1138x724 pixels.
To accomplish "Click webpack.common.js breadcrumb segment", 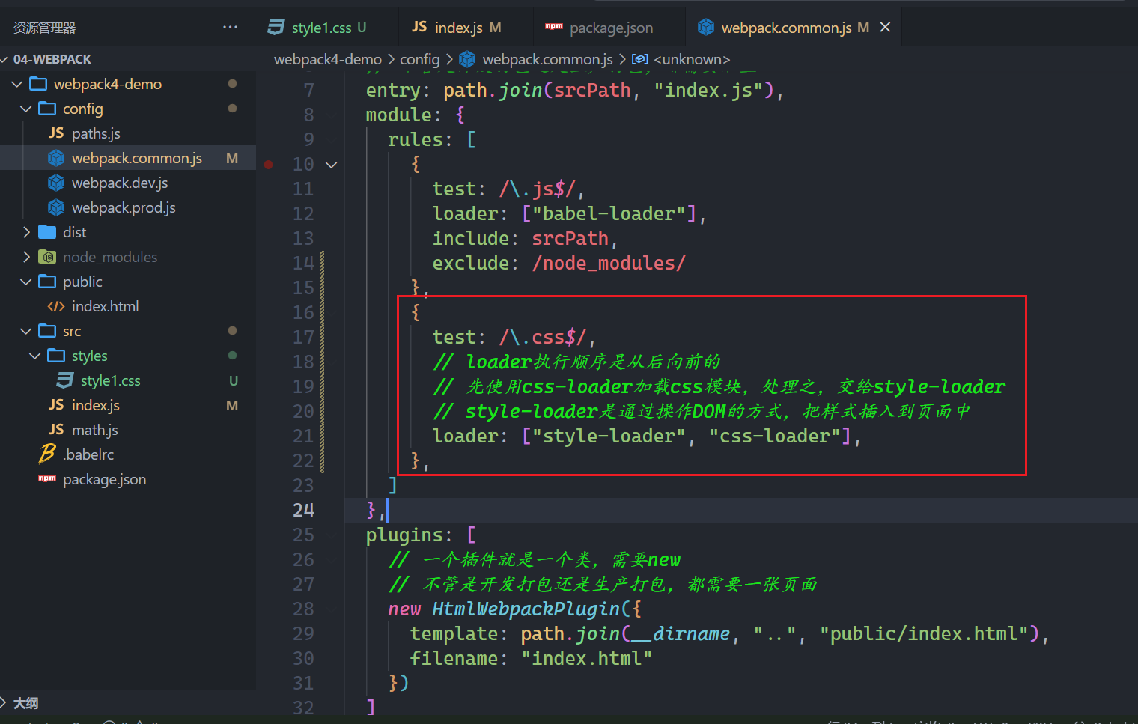I will coord(547,59).
